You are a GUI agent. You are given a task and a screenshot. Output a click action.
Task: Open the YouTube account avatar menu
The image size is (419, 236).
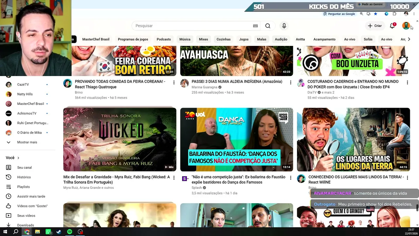point(406,26)
